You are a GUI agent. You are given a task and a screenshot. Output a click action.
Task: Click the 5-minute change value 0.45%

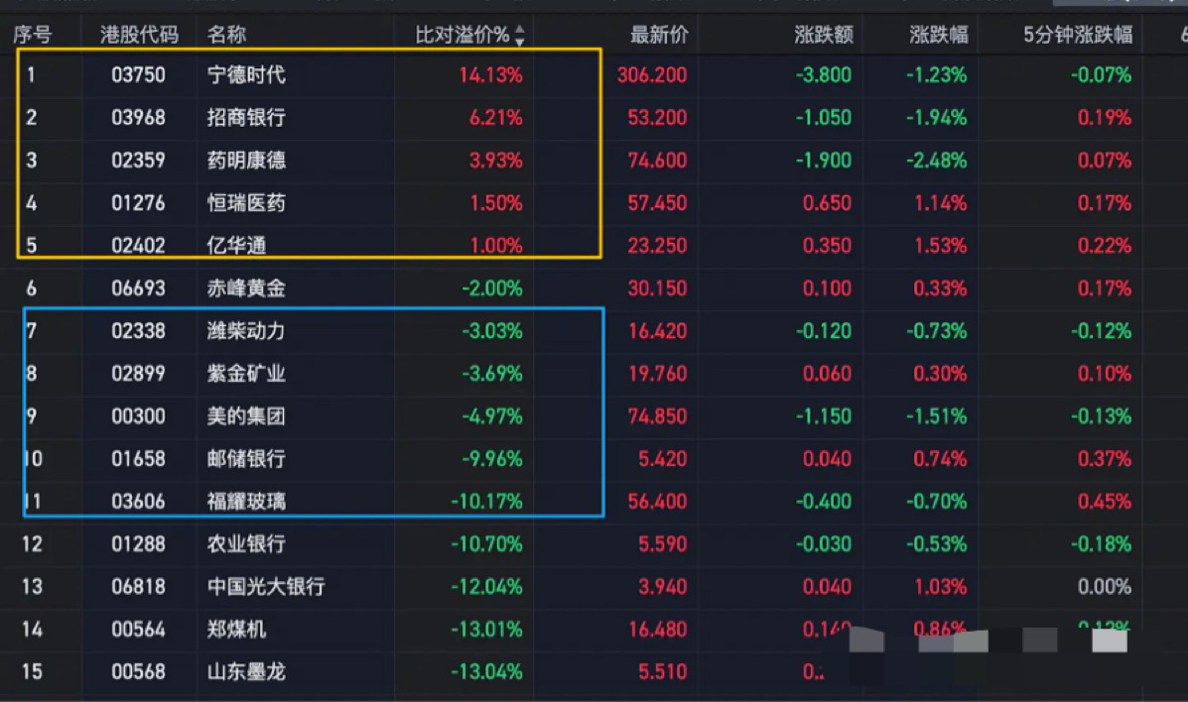(1105, 502)
